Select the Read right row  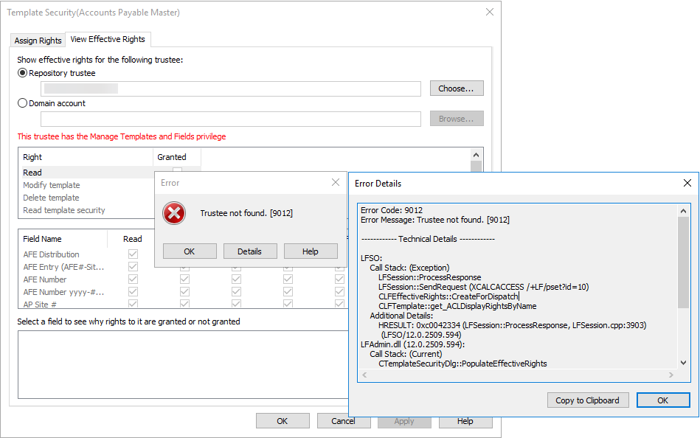[x=88, y=173]
